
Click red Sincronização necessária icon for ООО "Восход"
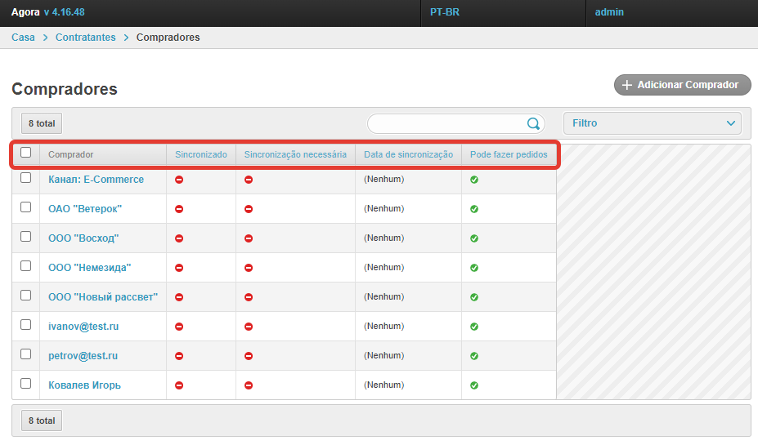click(x=249, y=238)
